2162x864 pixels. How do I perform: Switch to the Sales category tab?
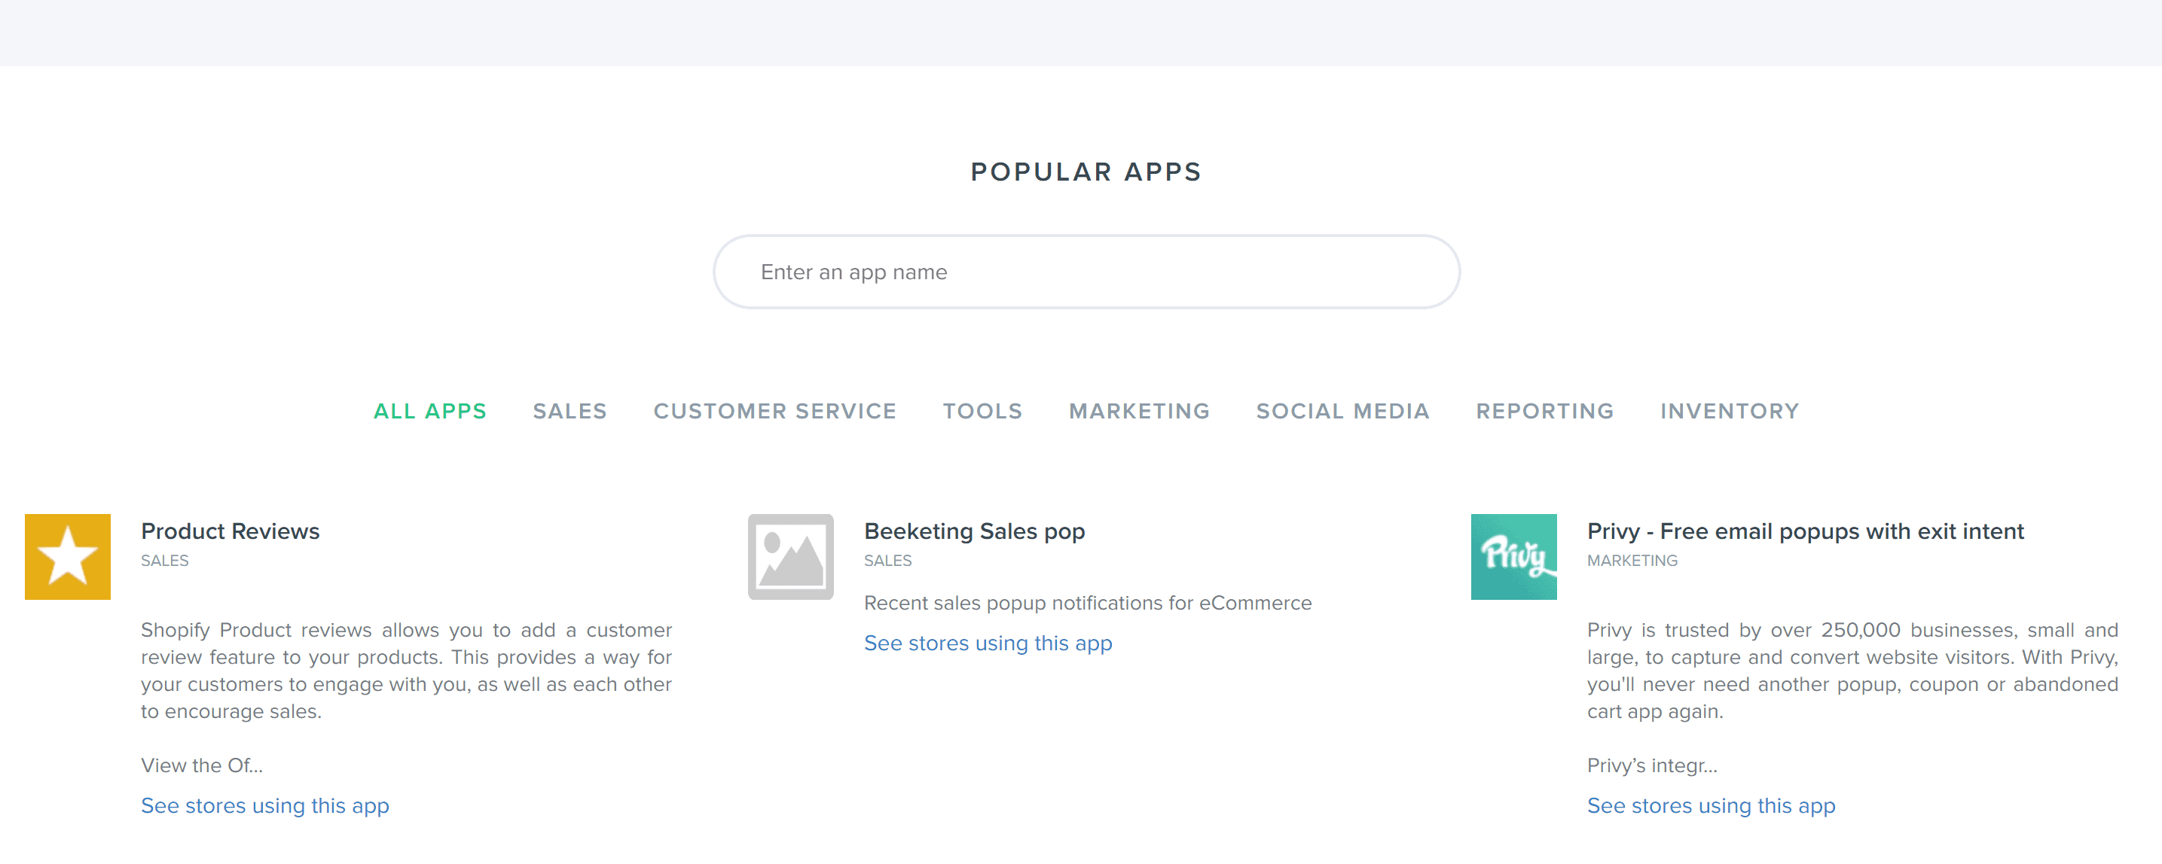click(x=570, y=411)
